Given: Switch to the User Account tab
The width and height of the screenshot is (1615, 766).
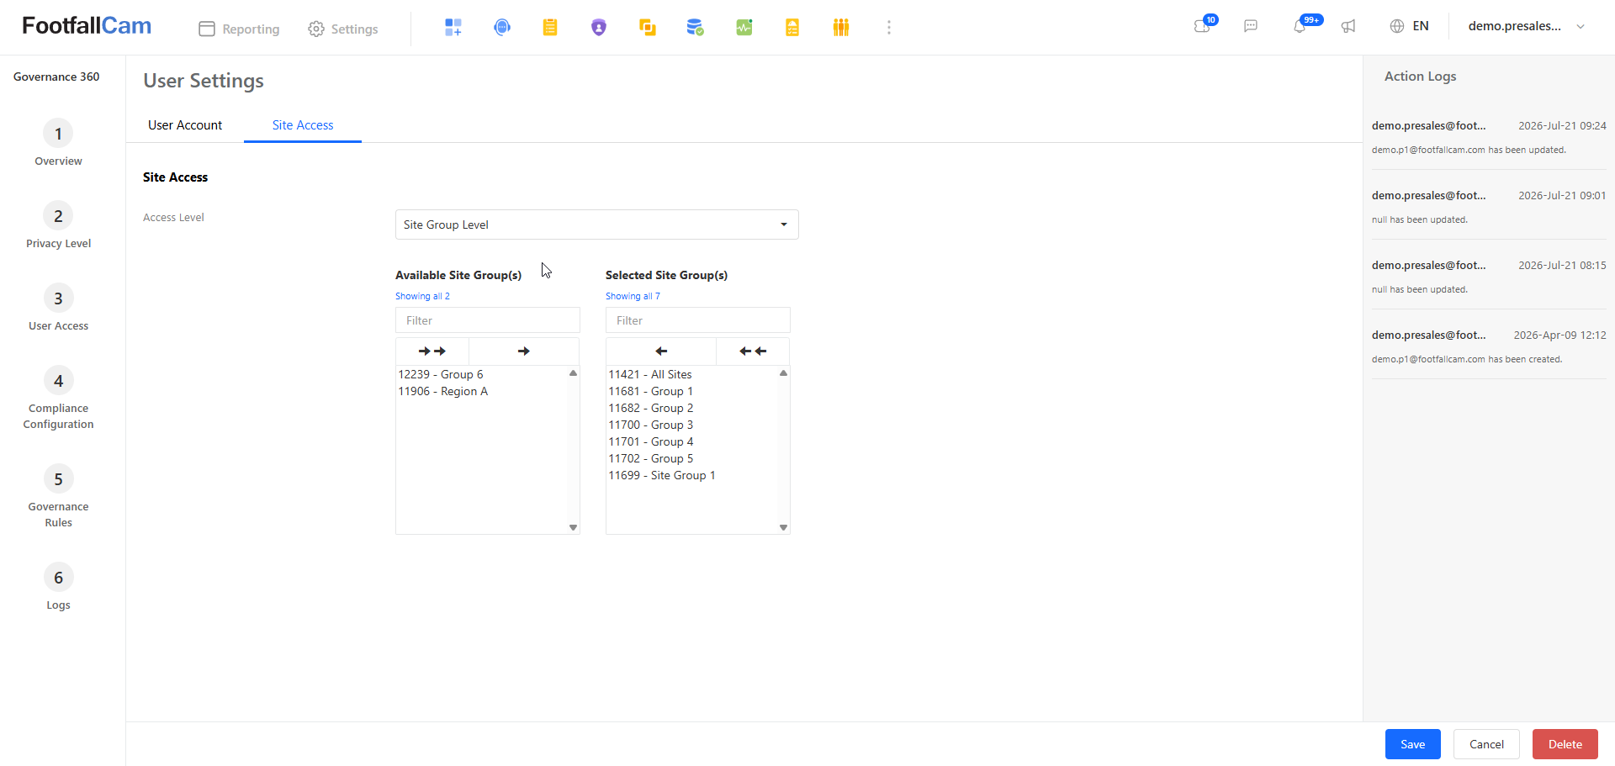Looking at the screenshot, I should coord(185,125).
